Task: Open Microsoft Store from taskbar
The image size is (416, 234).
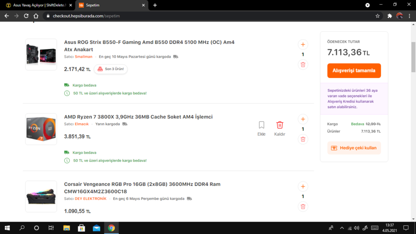Action: click(81, 228)
